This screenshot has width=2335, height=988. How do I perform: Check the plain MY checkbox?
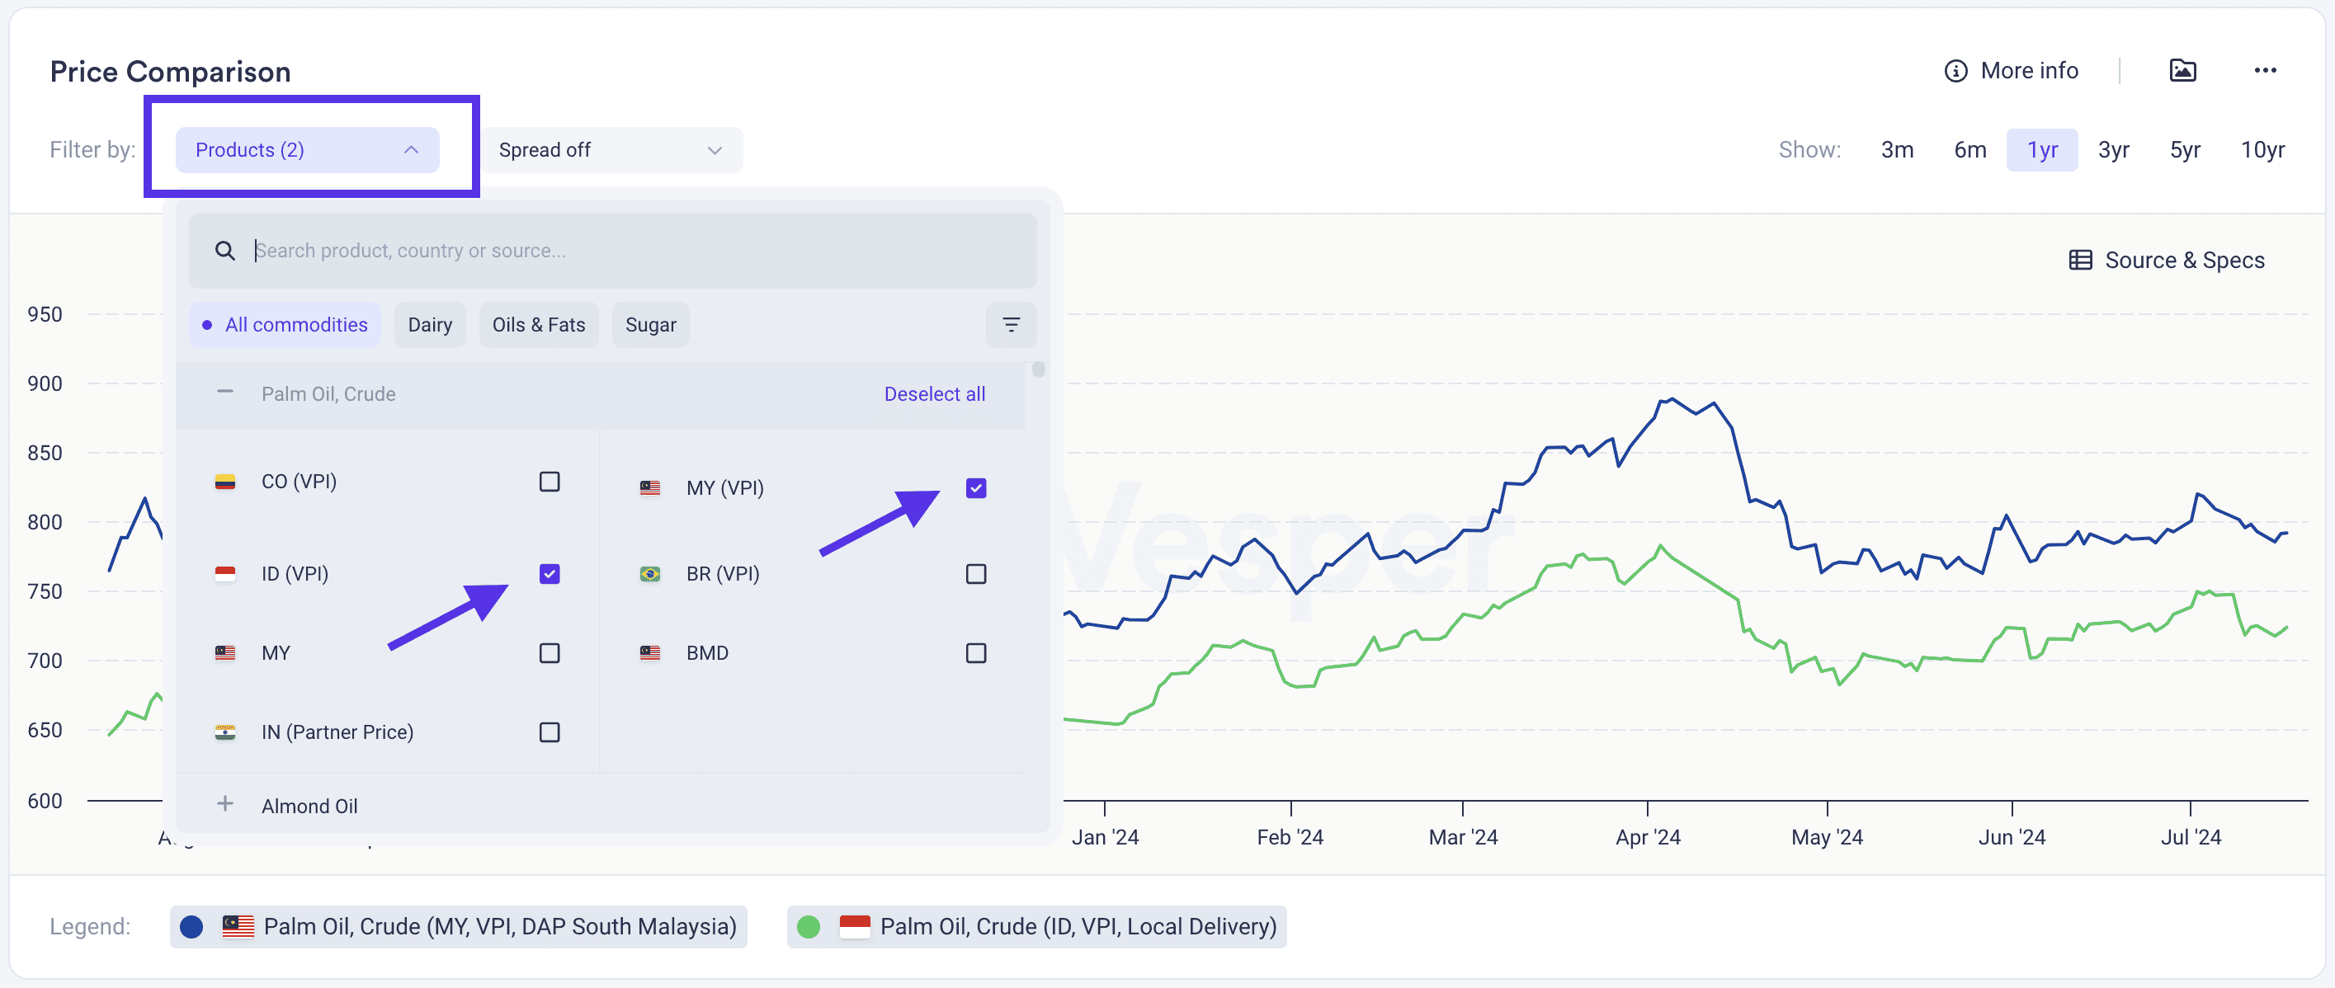pos(550,652)
